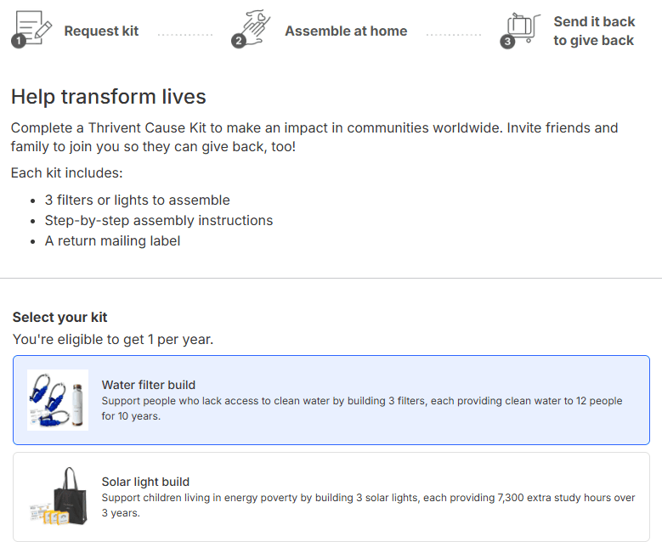
Task: Click the "Request kit" step label
Action: (101, 31)
